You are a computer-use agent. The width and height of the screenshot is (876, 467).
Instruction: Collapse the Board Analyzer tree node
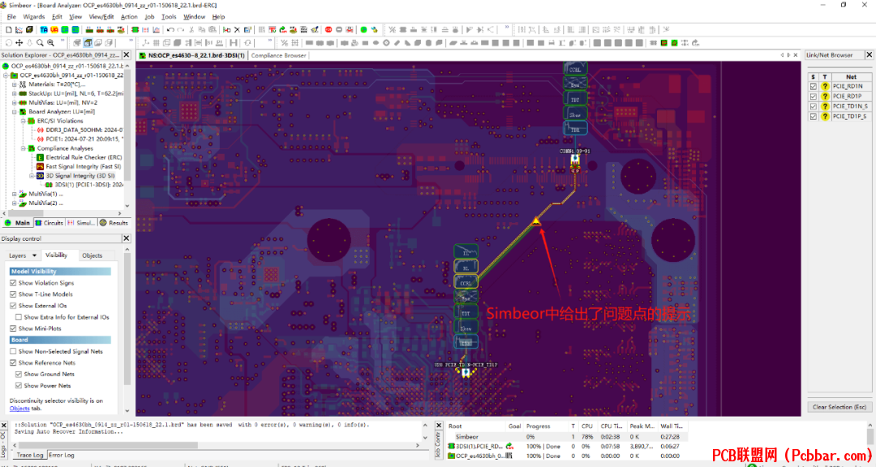pyautogui.click(x=15, y=112)
